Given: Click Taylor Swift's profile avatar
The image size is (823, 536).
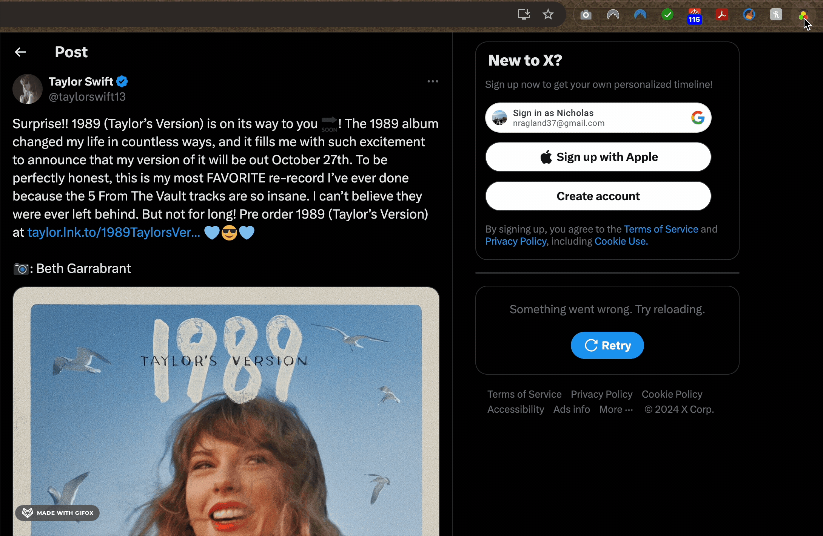Looking at the screenshot, I should click(x=28, y=89).
